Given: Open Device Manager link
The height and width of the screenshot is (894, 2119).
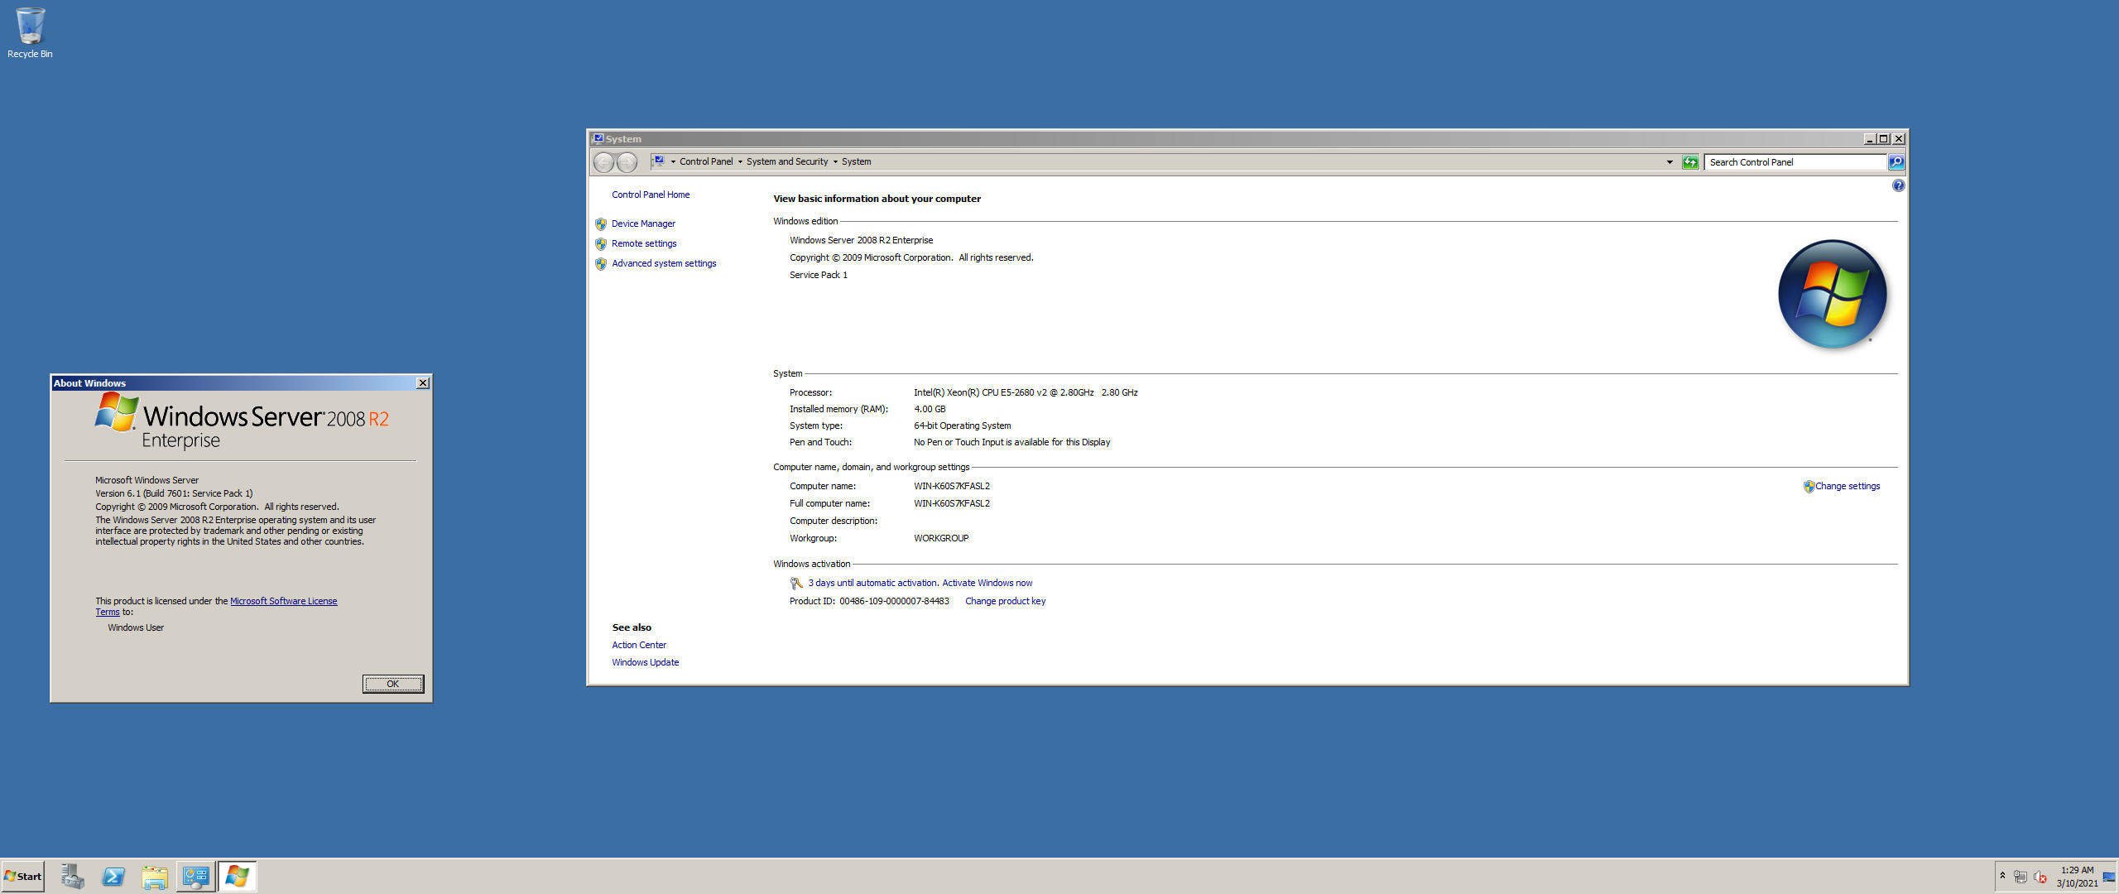Looking at the screenshot, I should (643, 224).
